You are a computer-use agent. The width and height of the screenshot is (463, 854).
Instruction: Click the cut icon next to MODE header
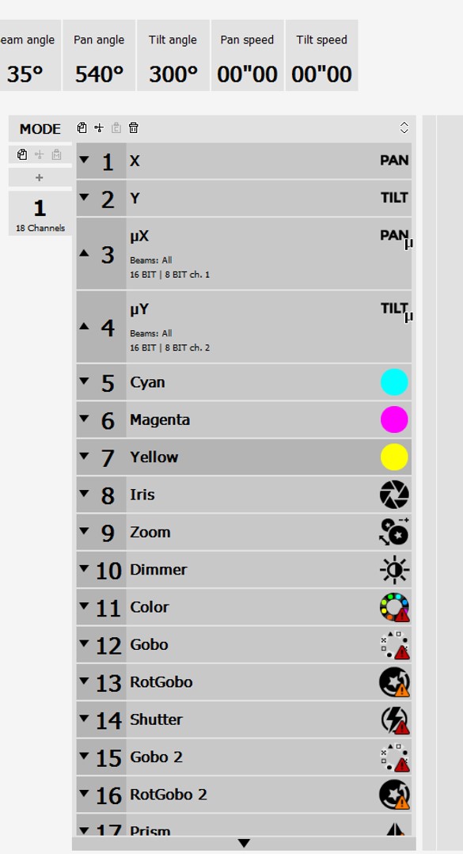(99, 128)
